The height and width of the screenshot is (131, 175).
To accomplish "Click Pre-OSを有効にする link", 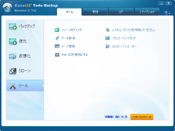I will pyautogui.click(x=75, y=55).
